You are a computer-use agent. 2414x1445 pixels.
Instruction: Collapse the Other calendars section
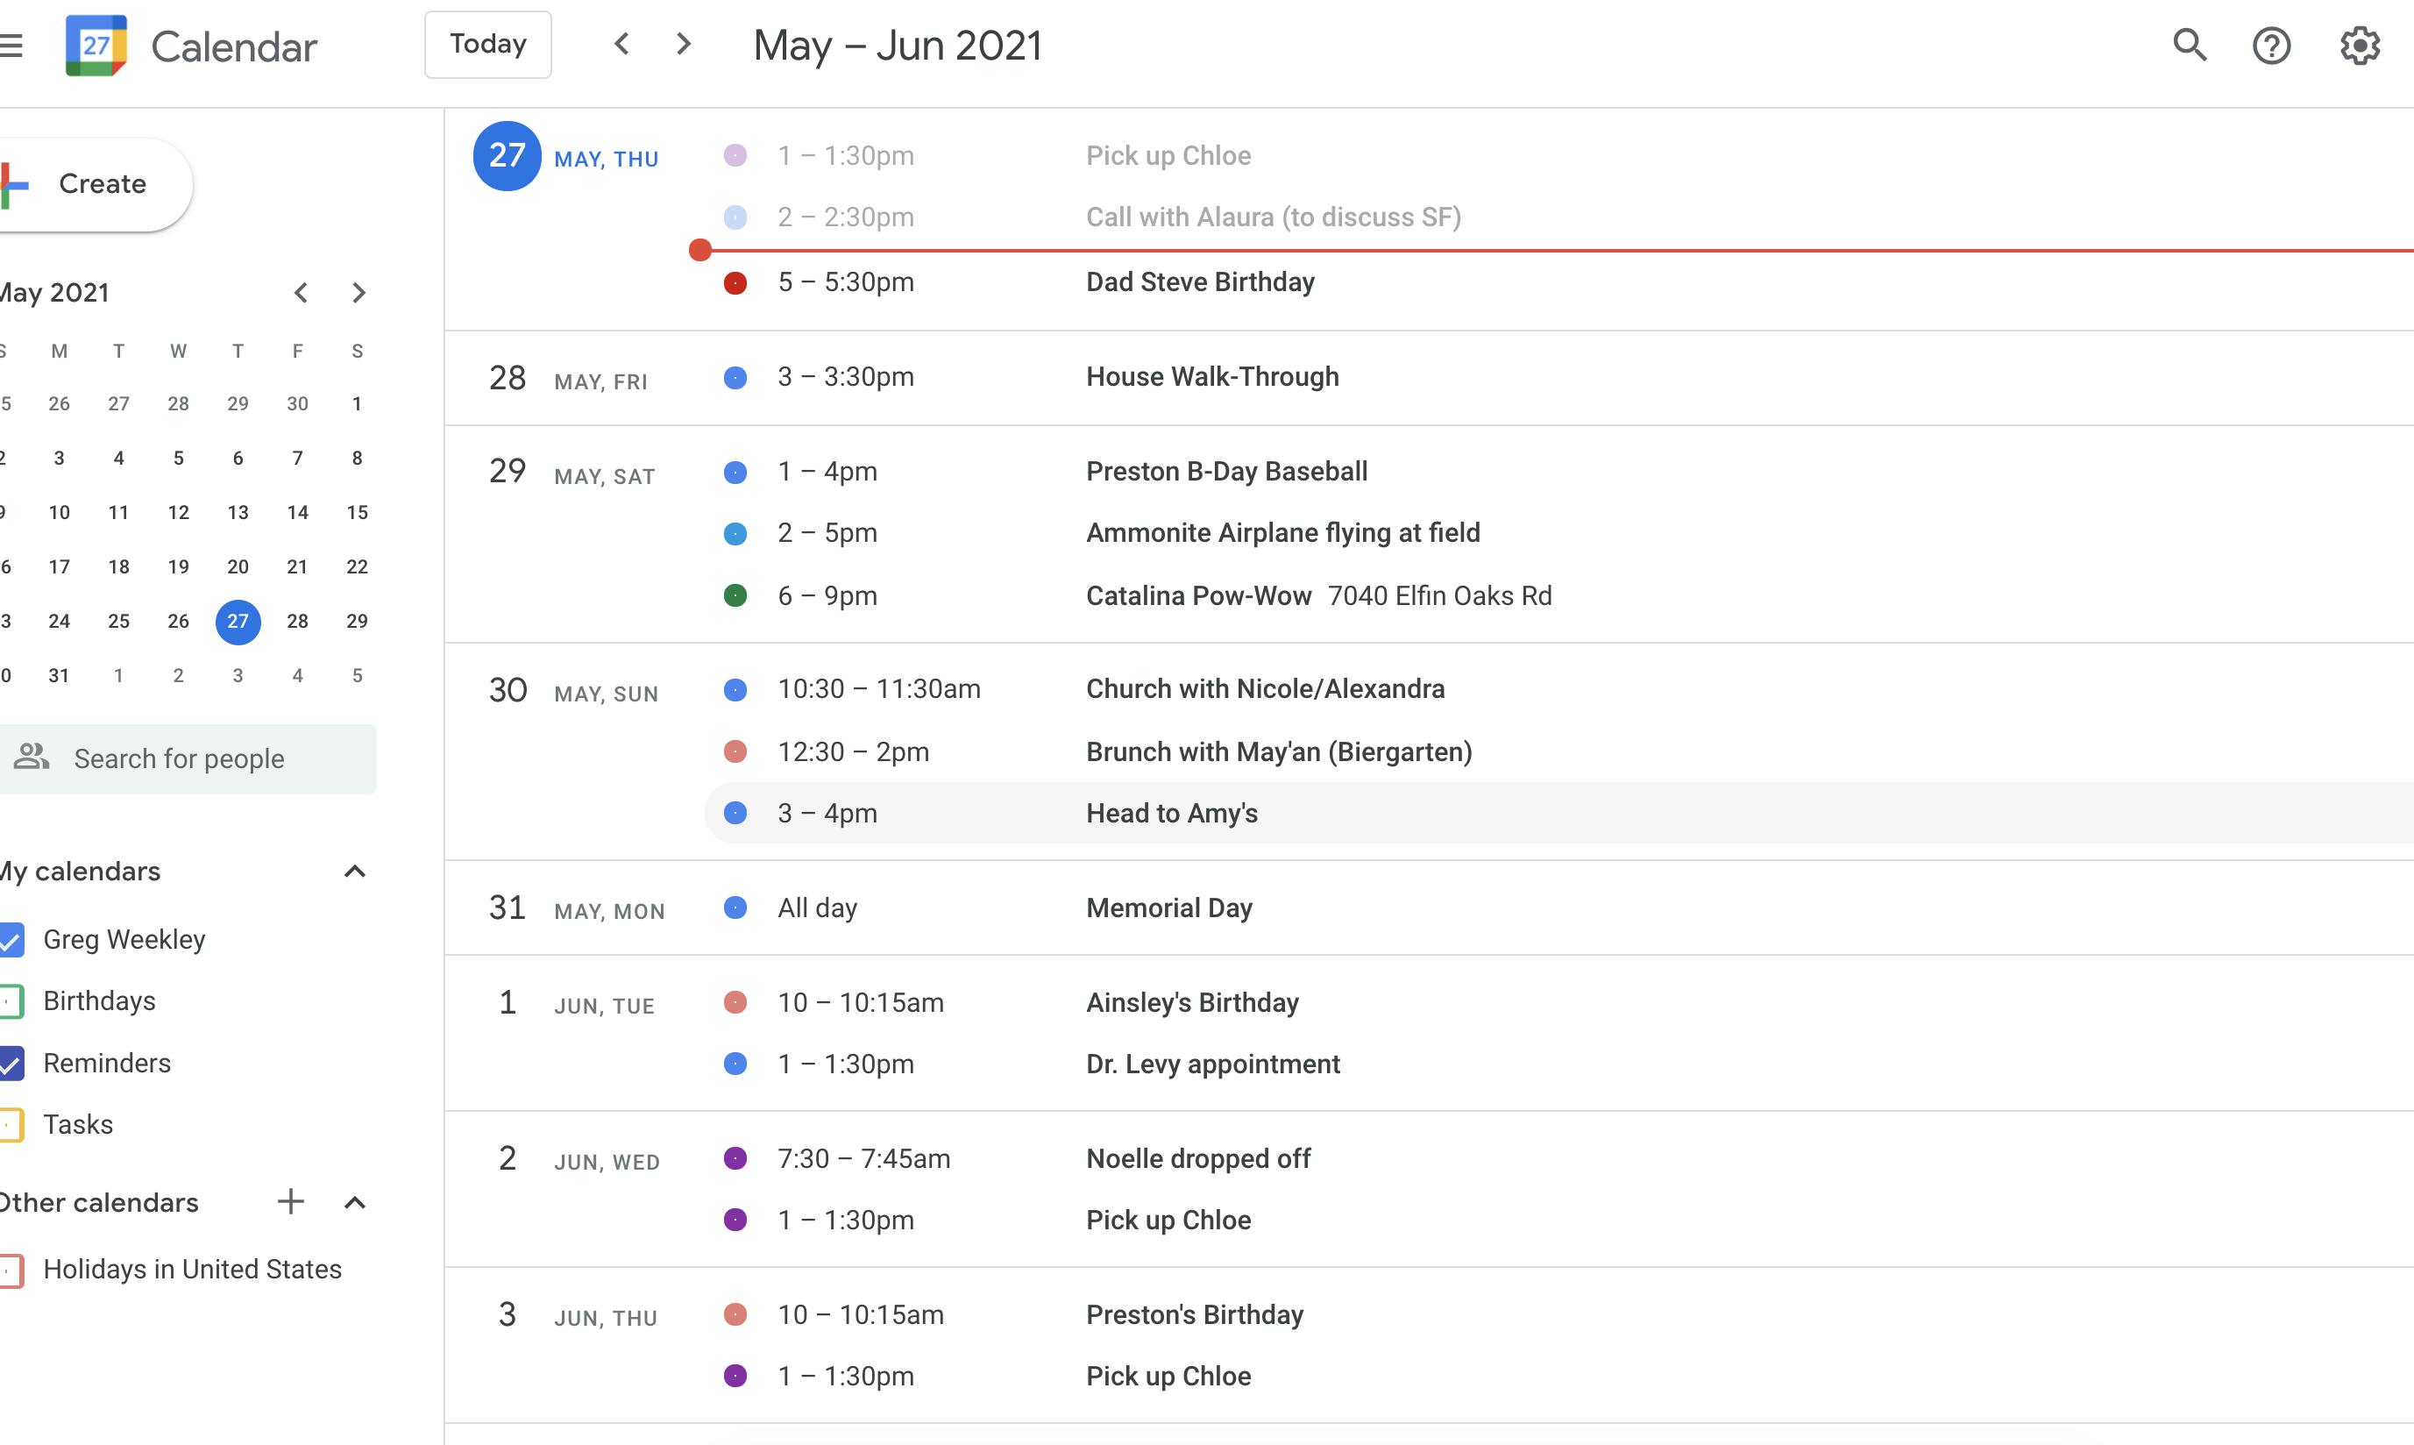(354, 1202)
